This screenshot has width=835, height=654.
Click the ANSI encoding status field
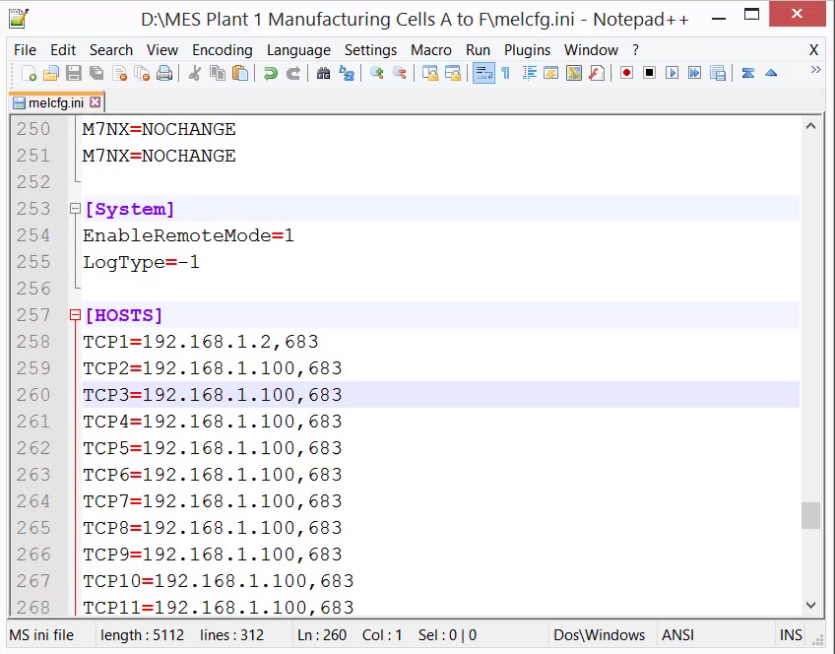pos(677,635)
